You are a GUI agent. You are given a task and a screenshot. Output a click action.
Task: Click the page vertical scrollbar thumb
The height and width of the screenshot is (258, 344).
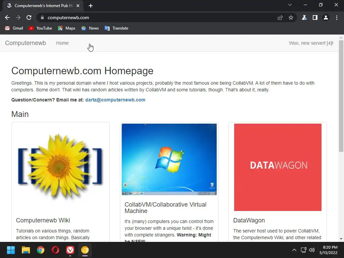(341, 96)
